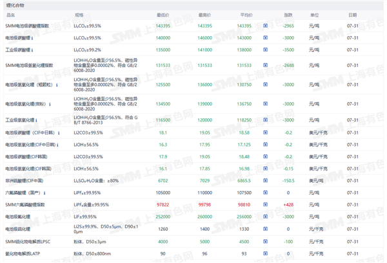Image resolution: width=387 pixels, height=263 pixels.
Task: Click info icon next to 六氟磷酸锂（国产）
Action: coord(45,193)
